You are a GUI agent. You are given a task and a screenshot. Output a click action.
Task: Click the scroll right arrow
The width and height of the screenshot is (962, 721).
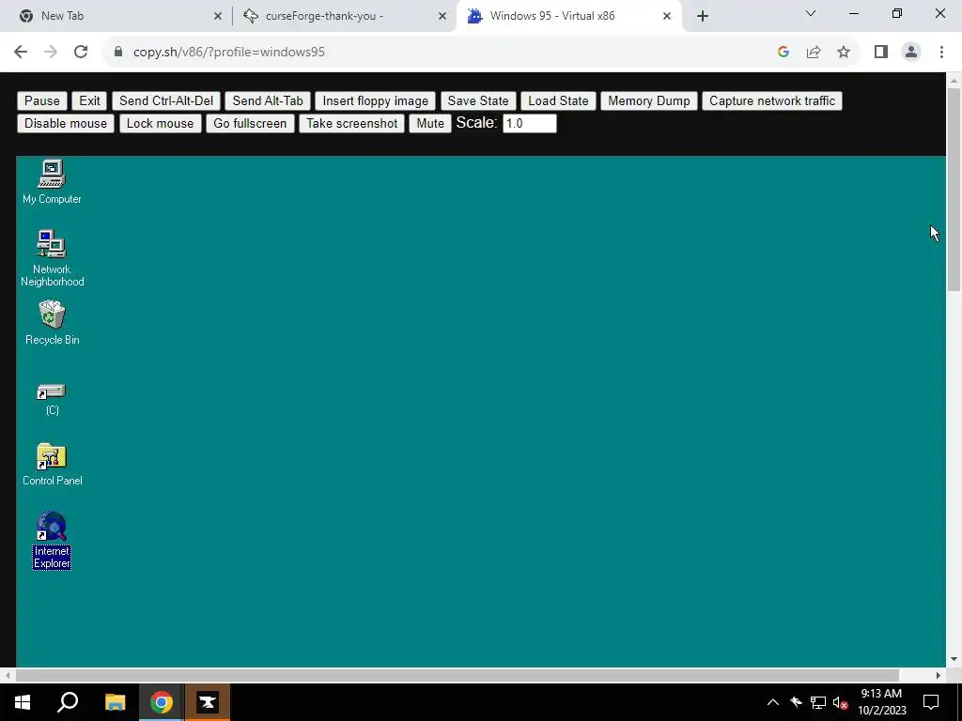pos(939,675)
